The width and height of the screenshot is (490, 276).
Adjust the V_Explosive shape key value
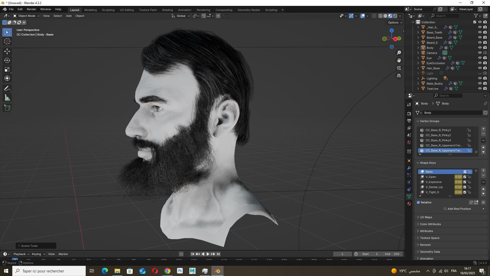click(458, 182)
